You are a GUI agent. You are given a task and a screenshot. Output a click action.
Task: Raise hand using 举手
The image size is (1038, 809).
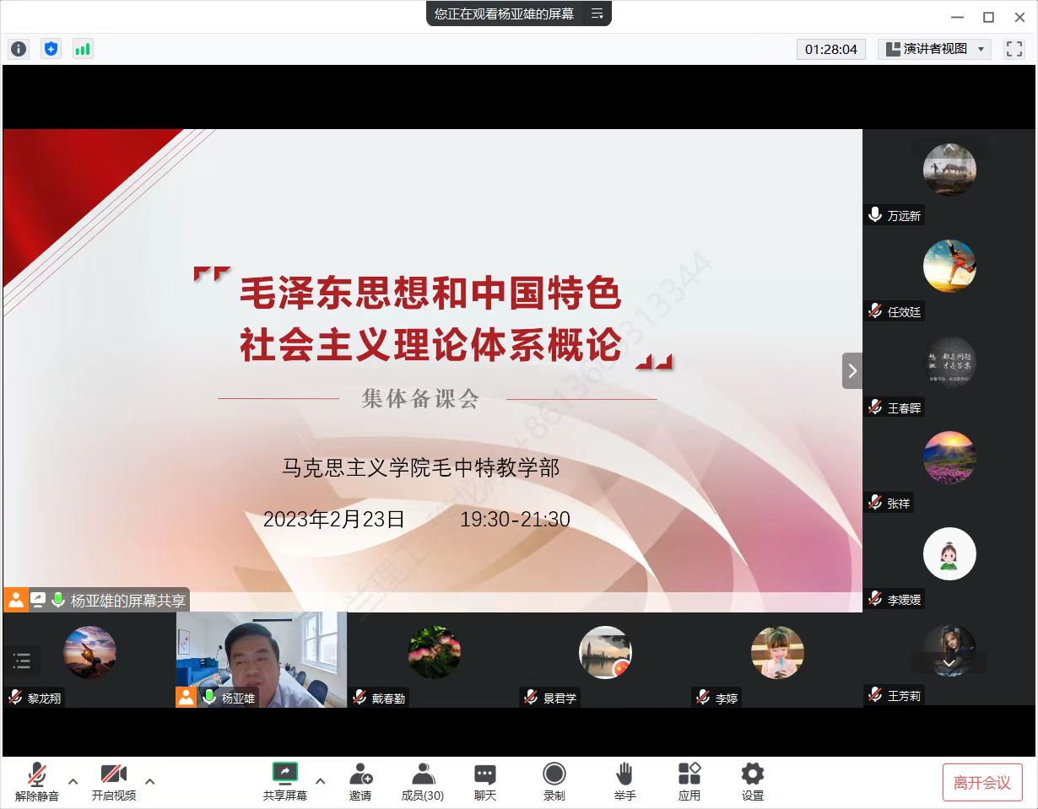(624, 781)
